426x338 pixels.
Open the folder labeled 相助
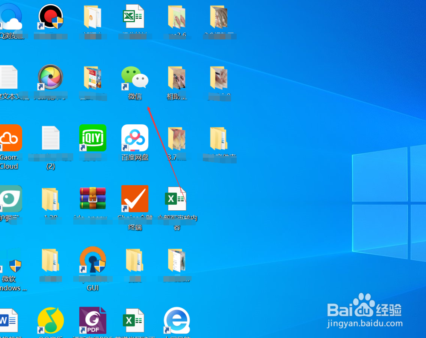(177, 77)
